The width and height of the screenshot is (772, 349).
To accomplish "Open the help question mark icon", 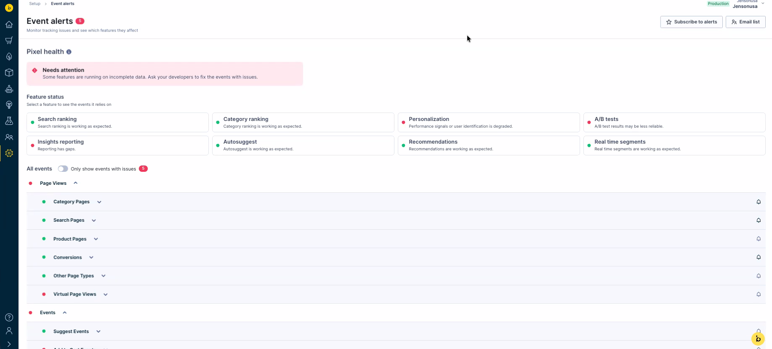I will pyautogui.click(x=9, y=317).
